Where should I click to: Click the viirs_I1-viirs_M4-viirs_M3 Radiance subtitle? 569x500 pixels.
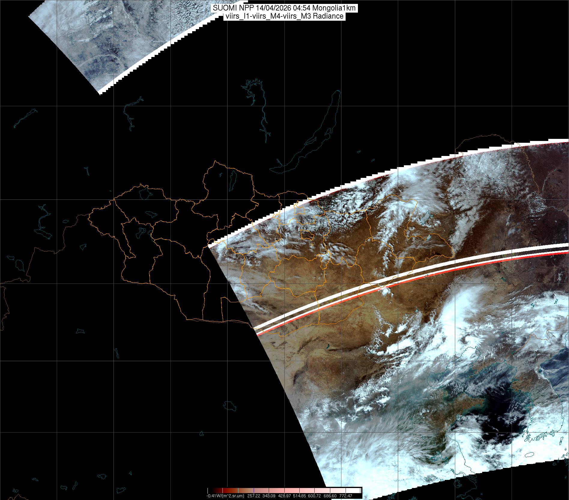[x=284, y=16]
